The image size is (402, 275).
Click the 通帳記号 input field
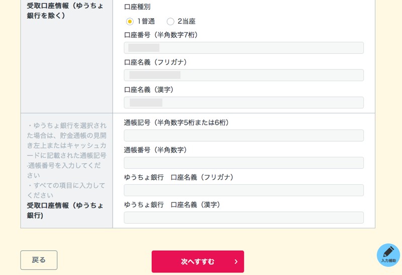(244, 135)
